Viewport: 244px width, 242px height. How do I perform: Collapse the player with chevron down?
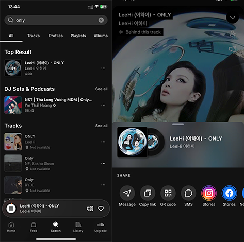pos(233,18)
